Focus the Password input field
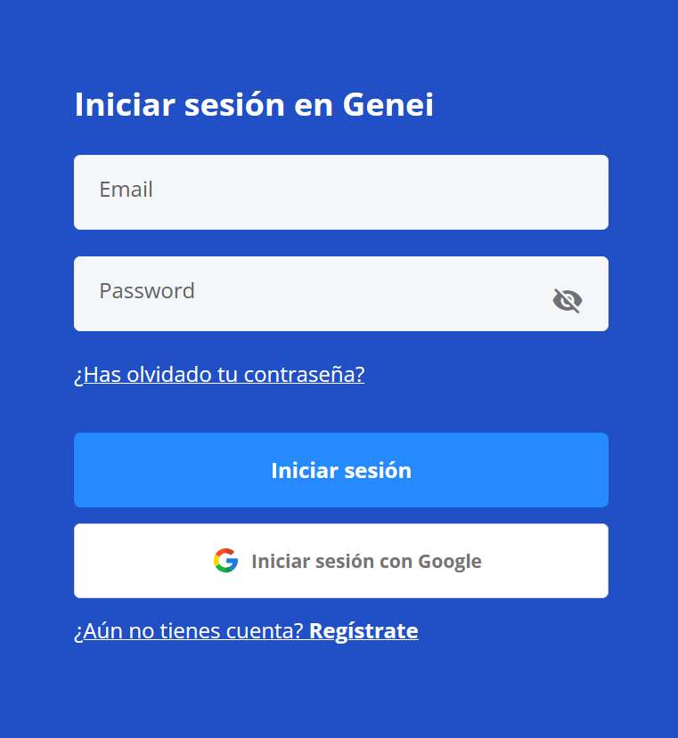This screenshot has height=738, width=678. tap(312, 293)
